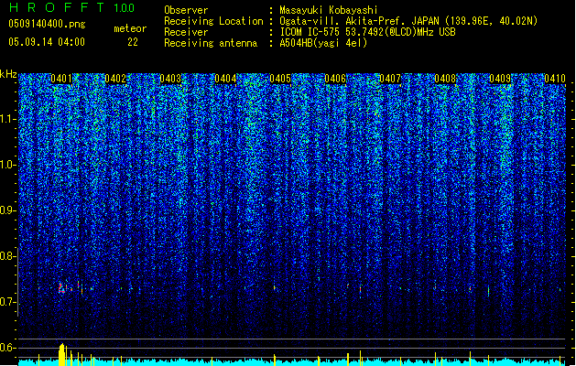The image size is (576, 366).
Task: Click the HROFFT 1.0.0 title text
Action: [x=72, y=7]
